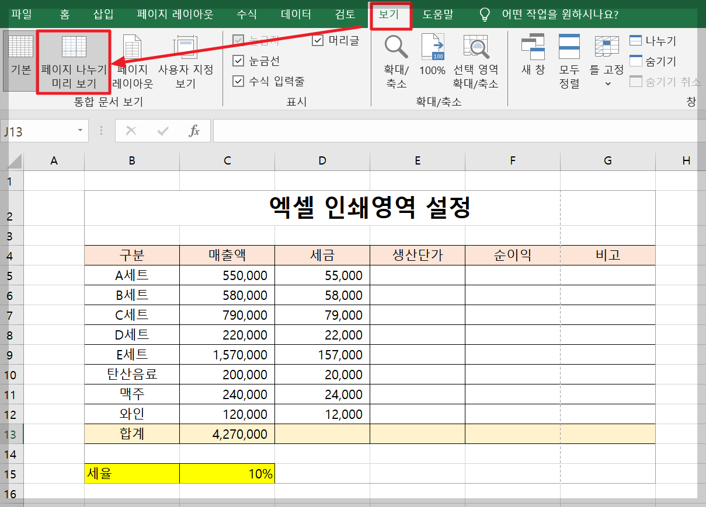Open 페이지 나누기 미리 보기 view
Image resolution: width=706 pixels, height=507 pixels.
point(73,61)
